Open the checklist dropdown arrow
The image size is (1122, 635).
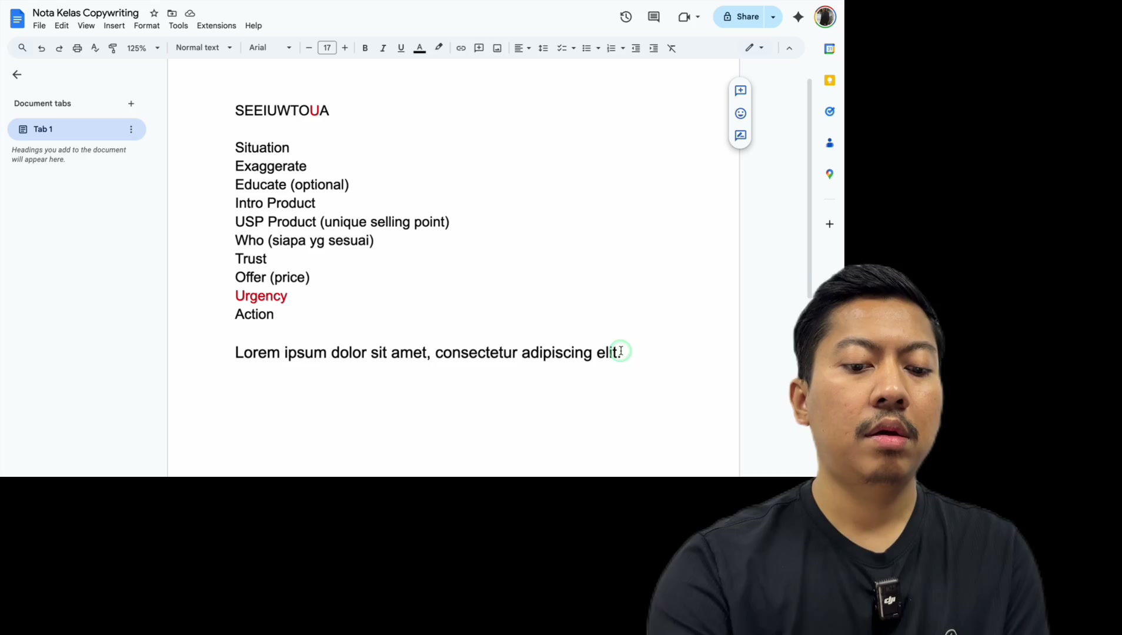573,48
